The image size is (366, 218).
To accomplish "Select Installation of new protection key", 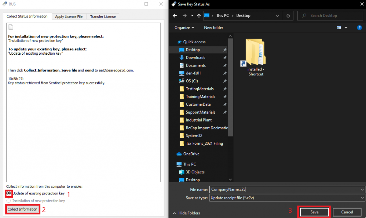I will point(9,201).
